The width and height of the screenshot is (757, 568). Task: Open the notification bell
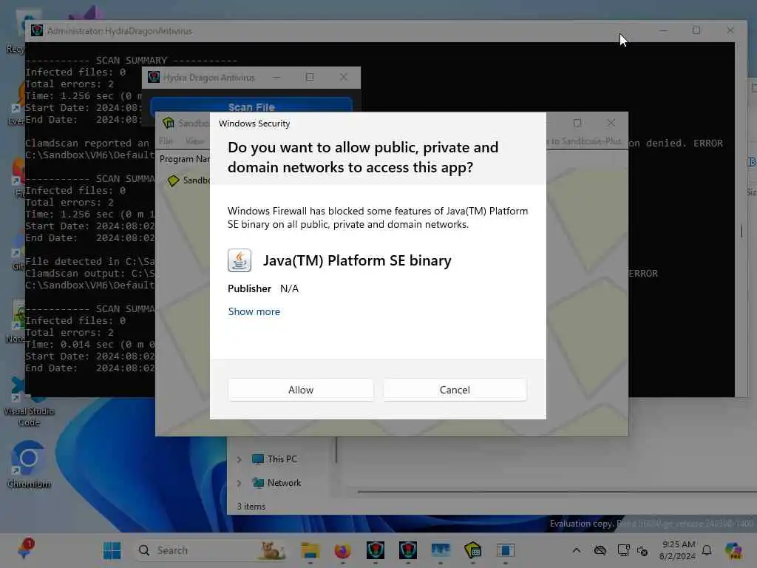pos(707,550)
